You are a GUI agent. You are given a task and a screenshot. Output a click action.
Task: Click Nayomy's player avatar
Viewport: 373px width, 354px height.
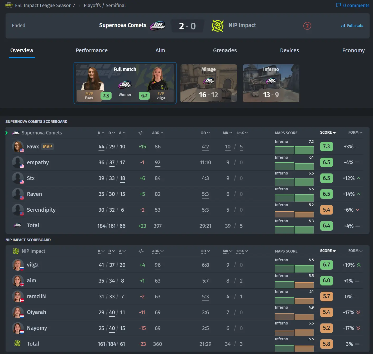(x=18, y=328)
